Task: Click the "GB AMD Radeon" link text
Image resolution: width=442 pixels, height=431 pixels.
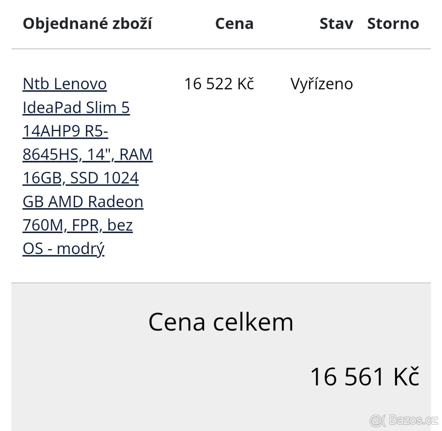Action: pos(83,202)
